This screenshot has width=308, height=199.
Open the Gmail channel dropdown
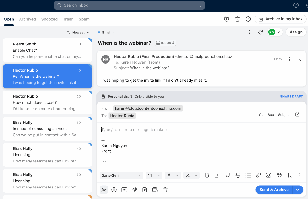[106, 32]
